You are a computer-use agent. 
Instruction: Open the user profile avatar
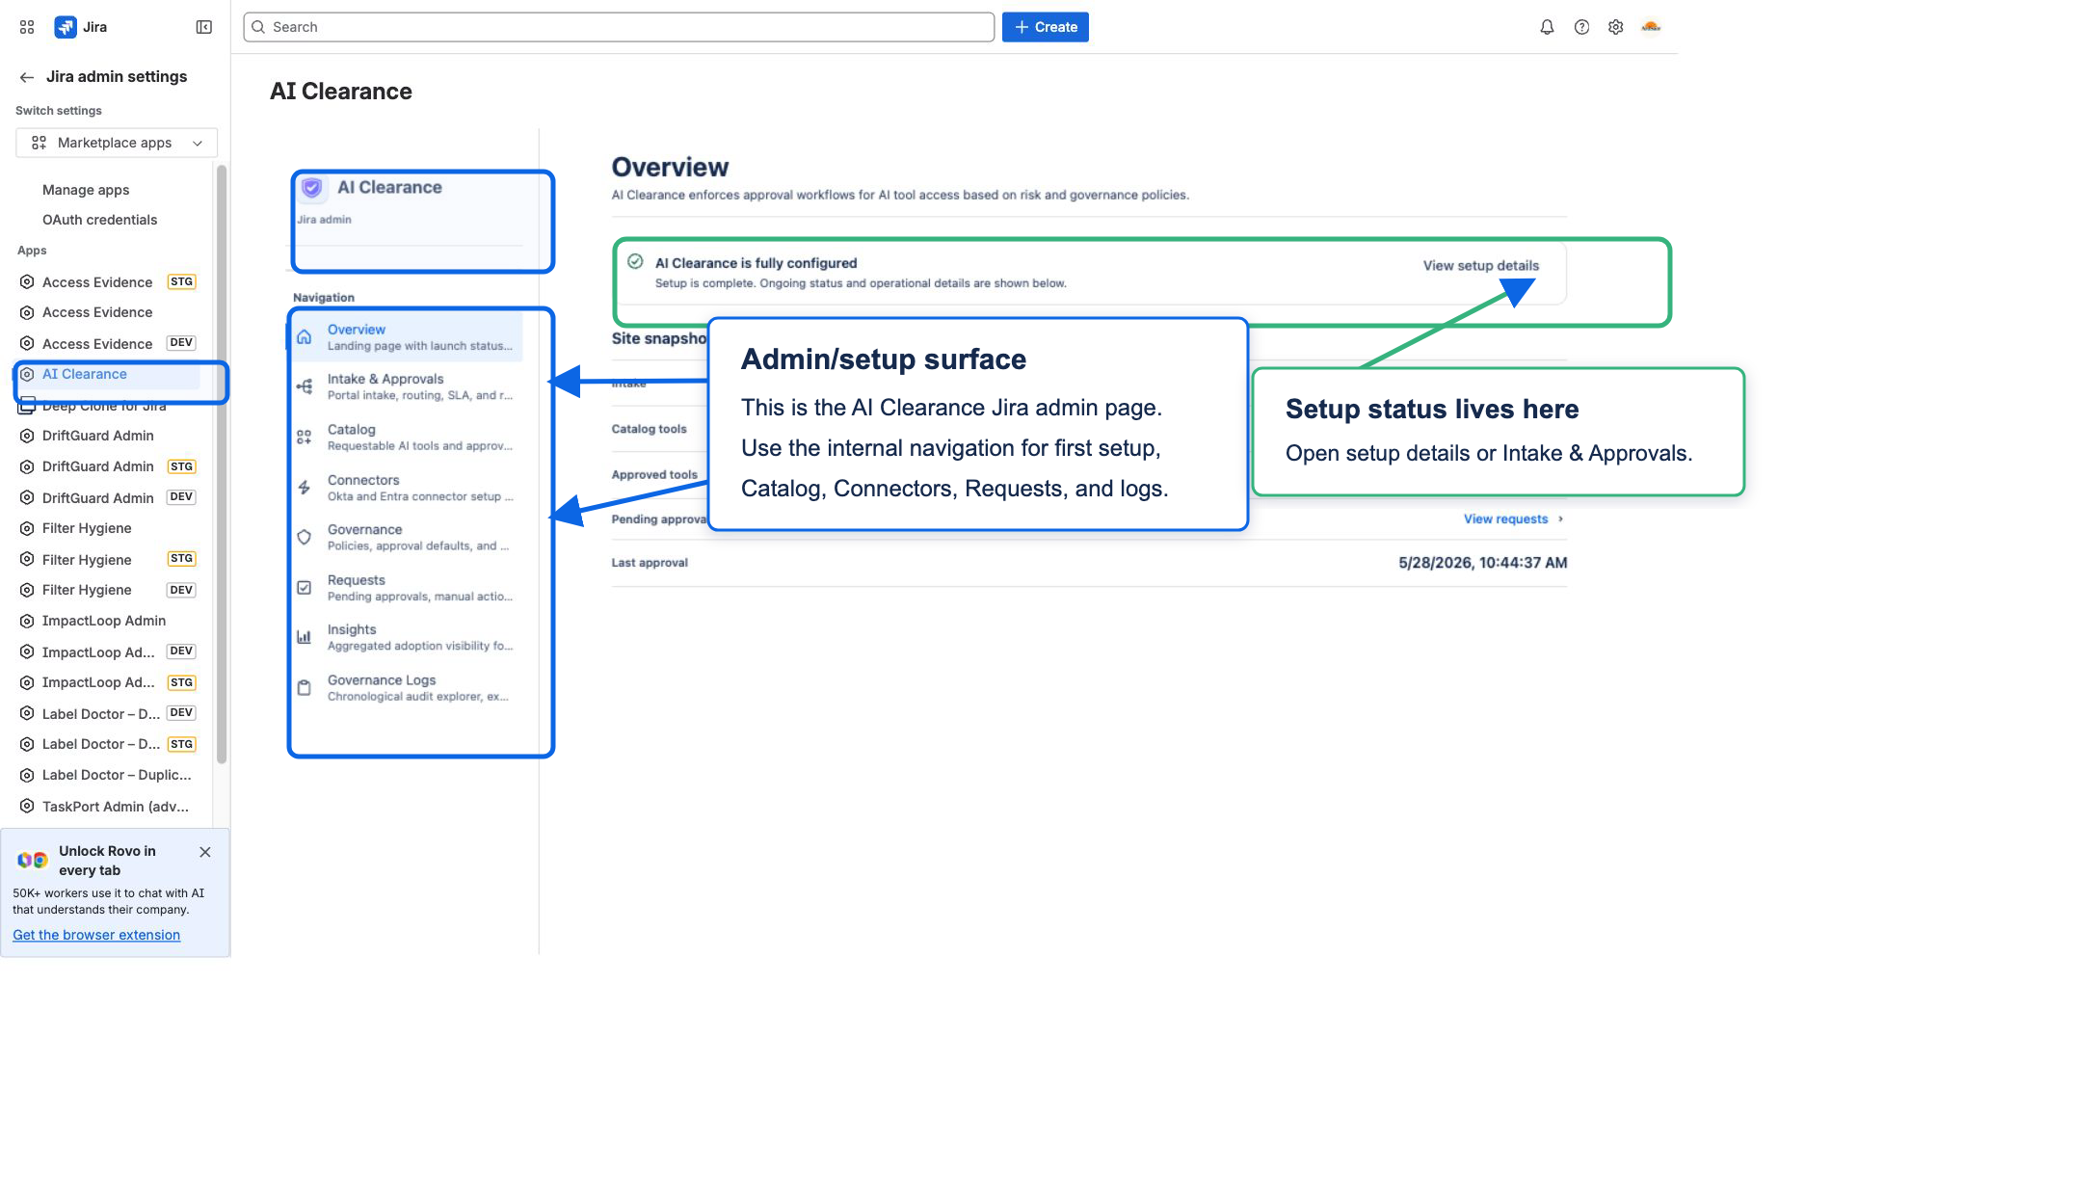1651,27
